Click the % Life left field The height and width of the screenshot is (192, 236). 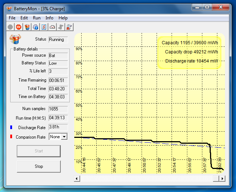58,71
